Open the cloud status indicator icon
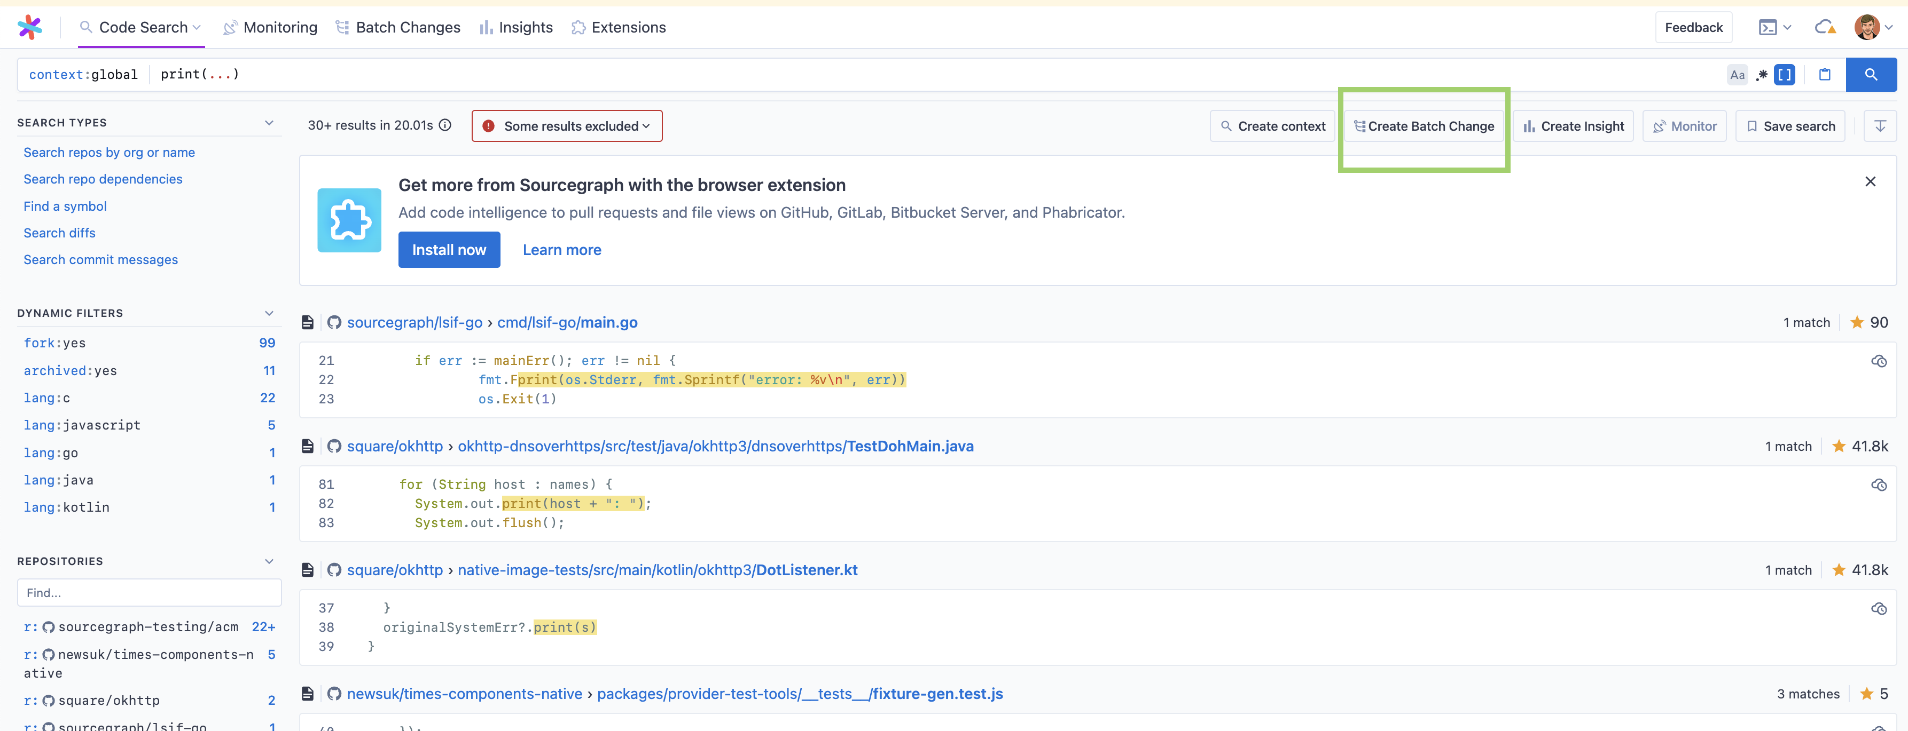This screenshot has width=1908, height=731. tap(1824, 27)
